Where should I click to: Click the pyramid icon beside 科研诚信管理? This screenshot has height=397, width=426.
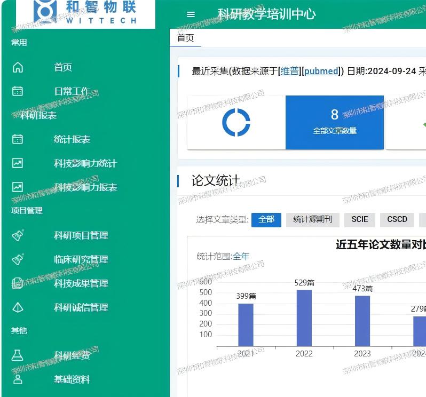18,307
